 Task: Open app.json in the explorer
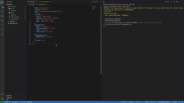click(13, 15)
